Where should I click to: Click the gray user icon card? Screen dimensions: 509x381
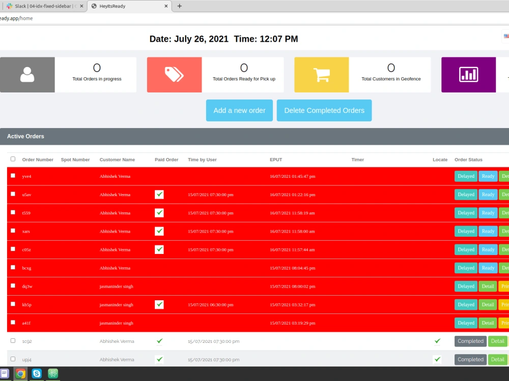pyautogui.click(x=27, y=75)
